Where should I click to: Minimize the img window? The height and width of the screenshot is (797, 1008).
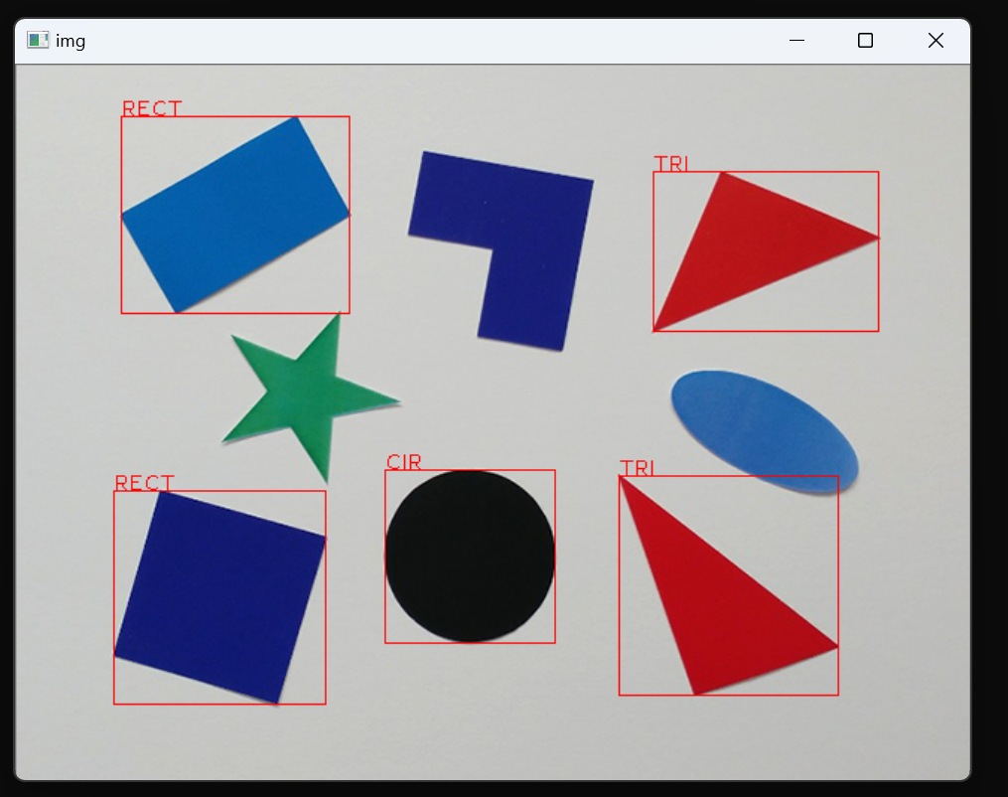coord(796,41)
